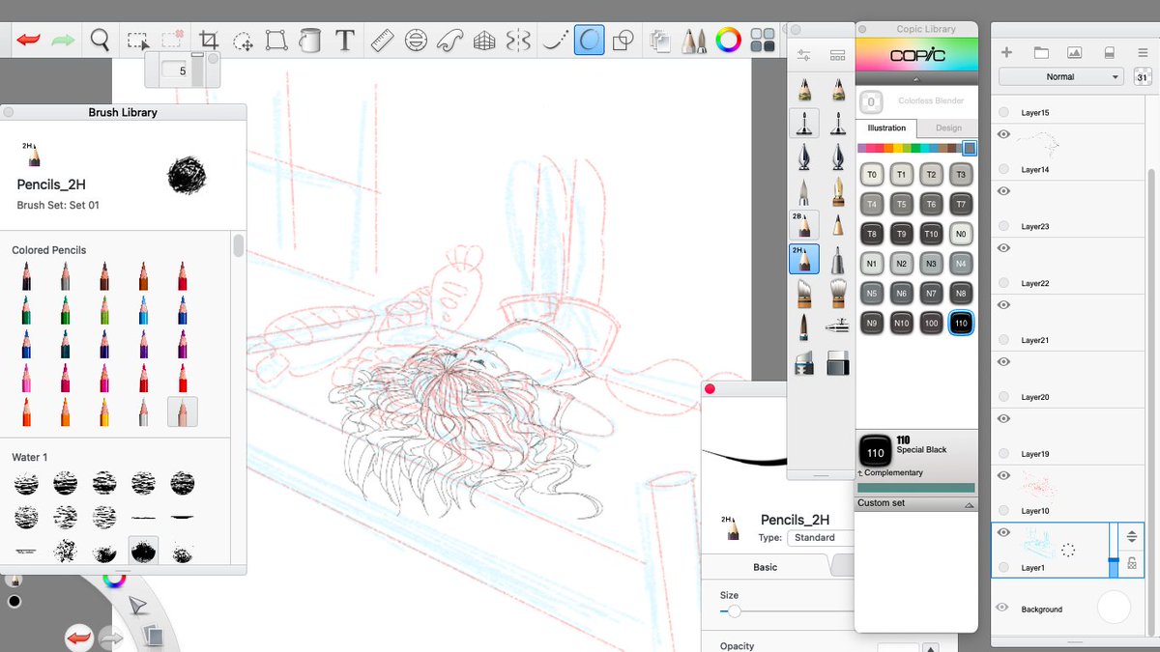
Task: Open the Normal blend mode dropdown
Action: point(1060,77)
